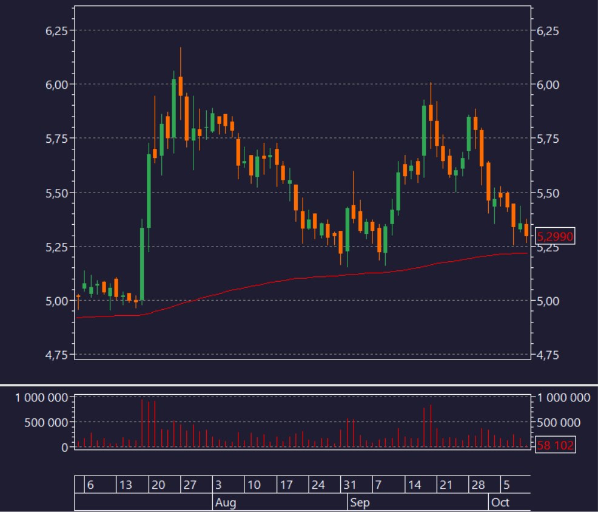The image size is (598, 512).
Task: Click date marker 31 on the time axis
Action: coord(350,485)
